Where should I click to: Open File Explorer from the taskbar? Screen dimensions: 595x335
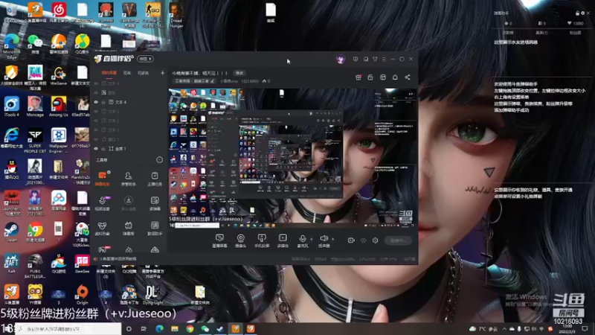pyautogui.click(x=175, y=329)
